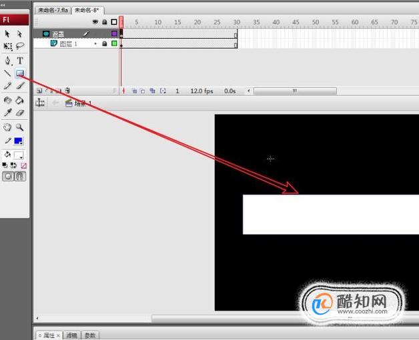Click the Swap Colors icon
Image resolution: width=419 pixels, height=340 pixels.
point(13,165)
